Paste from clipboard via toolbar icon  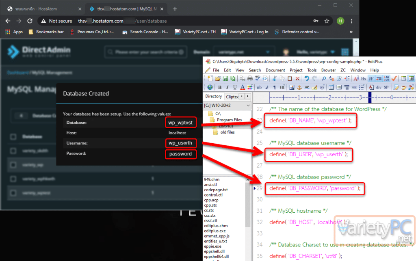point(290,78)
